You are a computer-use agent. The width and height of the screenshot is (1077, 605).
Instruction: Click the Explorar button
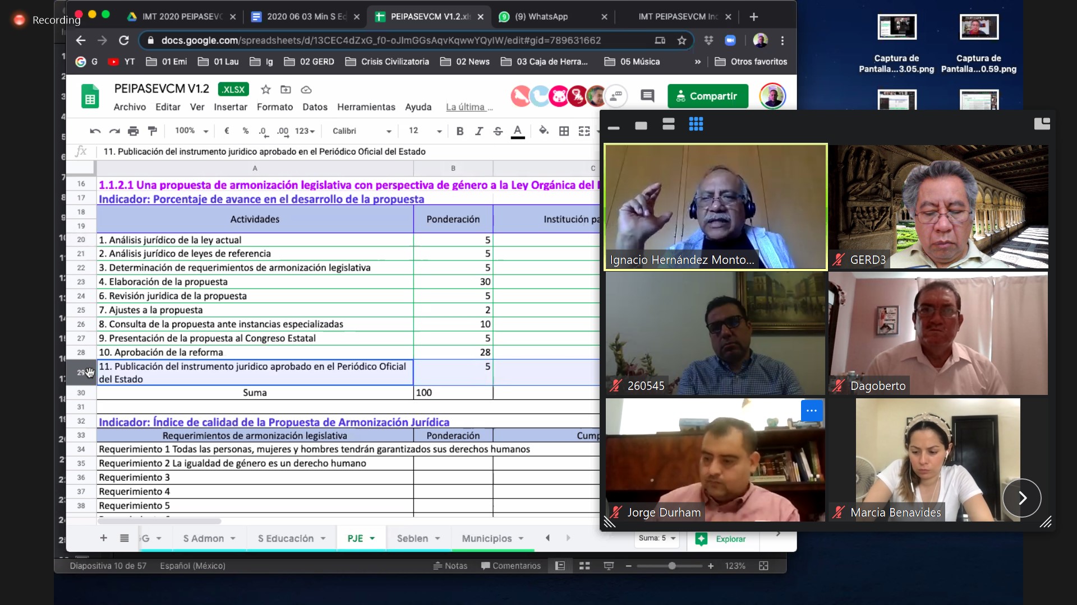point(720,539)
